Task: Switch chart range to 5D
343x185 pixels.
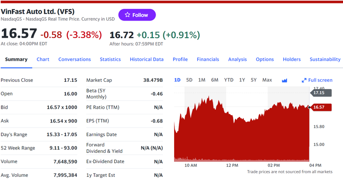Action: click(190, 80)
